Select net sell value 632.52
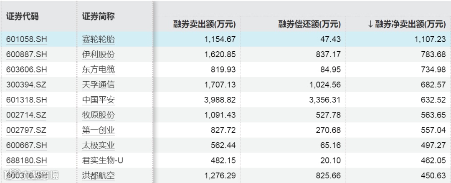 click(x=433, y=100)
